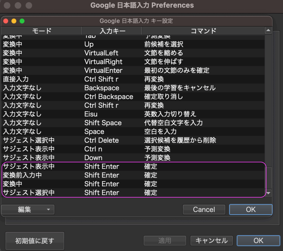
Task: Click the 適用 button in Preferences
Action: [165, 241]
